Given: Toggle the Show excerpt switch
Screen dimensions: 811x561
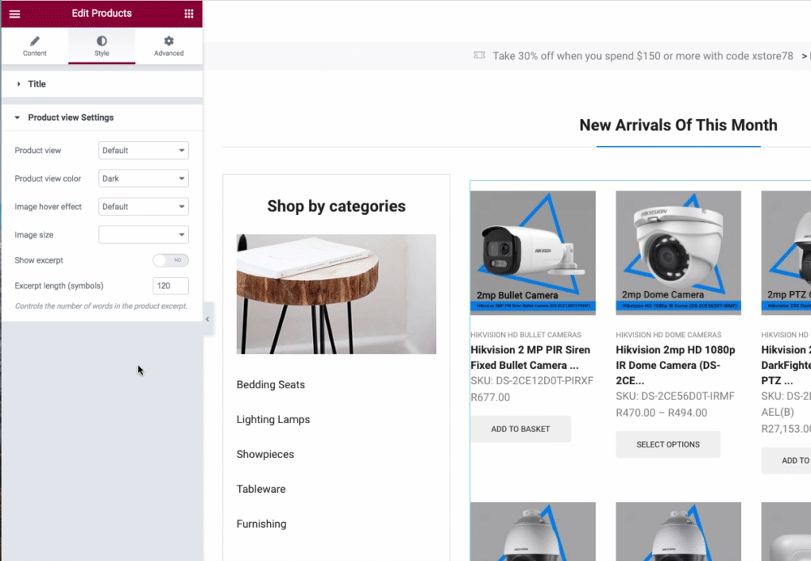Looking at the screenshot, I should 170,260.
